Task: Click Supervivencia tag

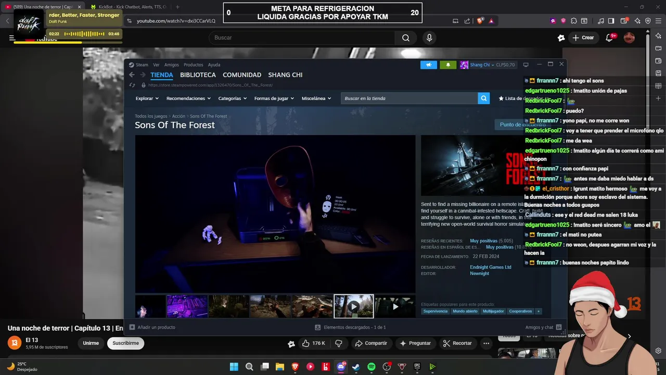Action: coord(436,311)
